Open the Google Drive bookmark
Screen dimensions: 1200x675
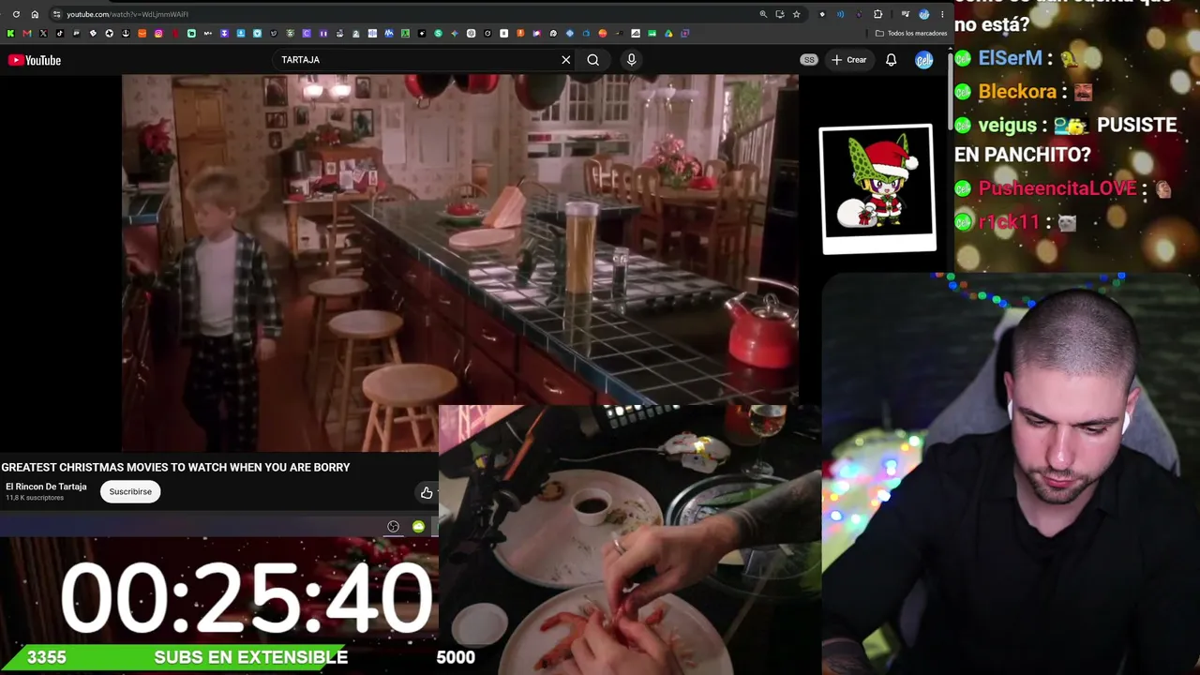tap(668, 34)
